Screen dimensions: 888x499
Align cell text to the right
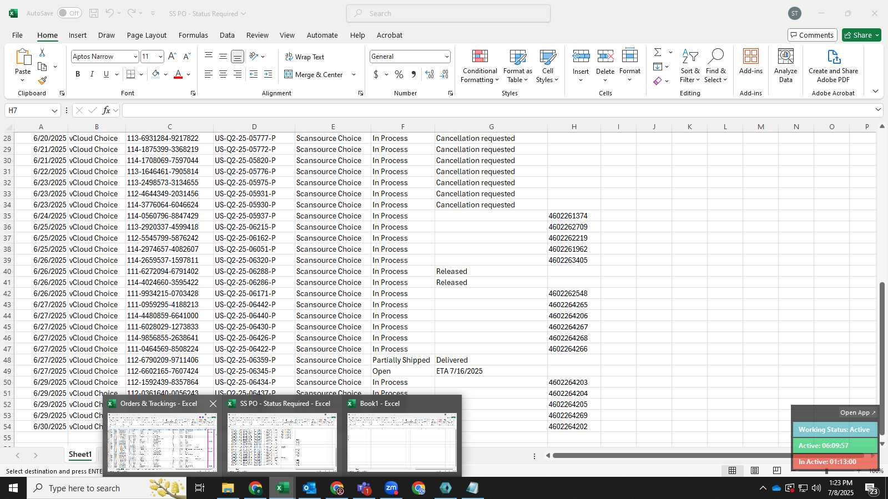(x=237, y=74)
